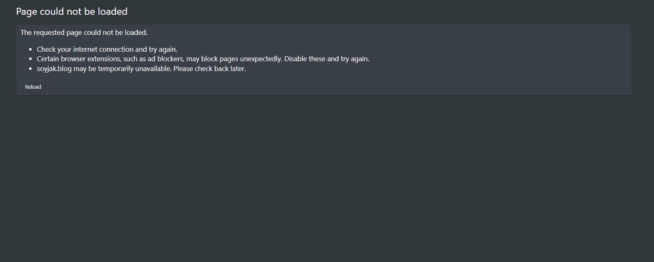The height and width of the screenshot is (262, 654).
Task: Click the "Disable these and try again." sentence
Action: click(327, 59)
